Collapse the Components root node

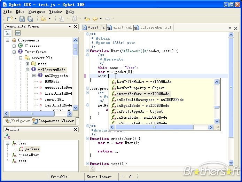(x=7, y=40)
